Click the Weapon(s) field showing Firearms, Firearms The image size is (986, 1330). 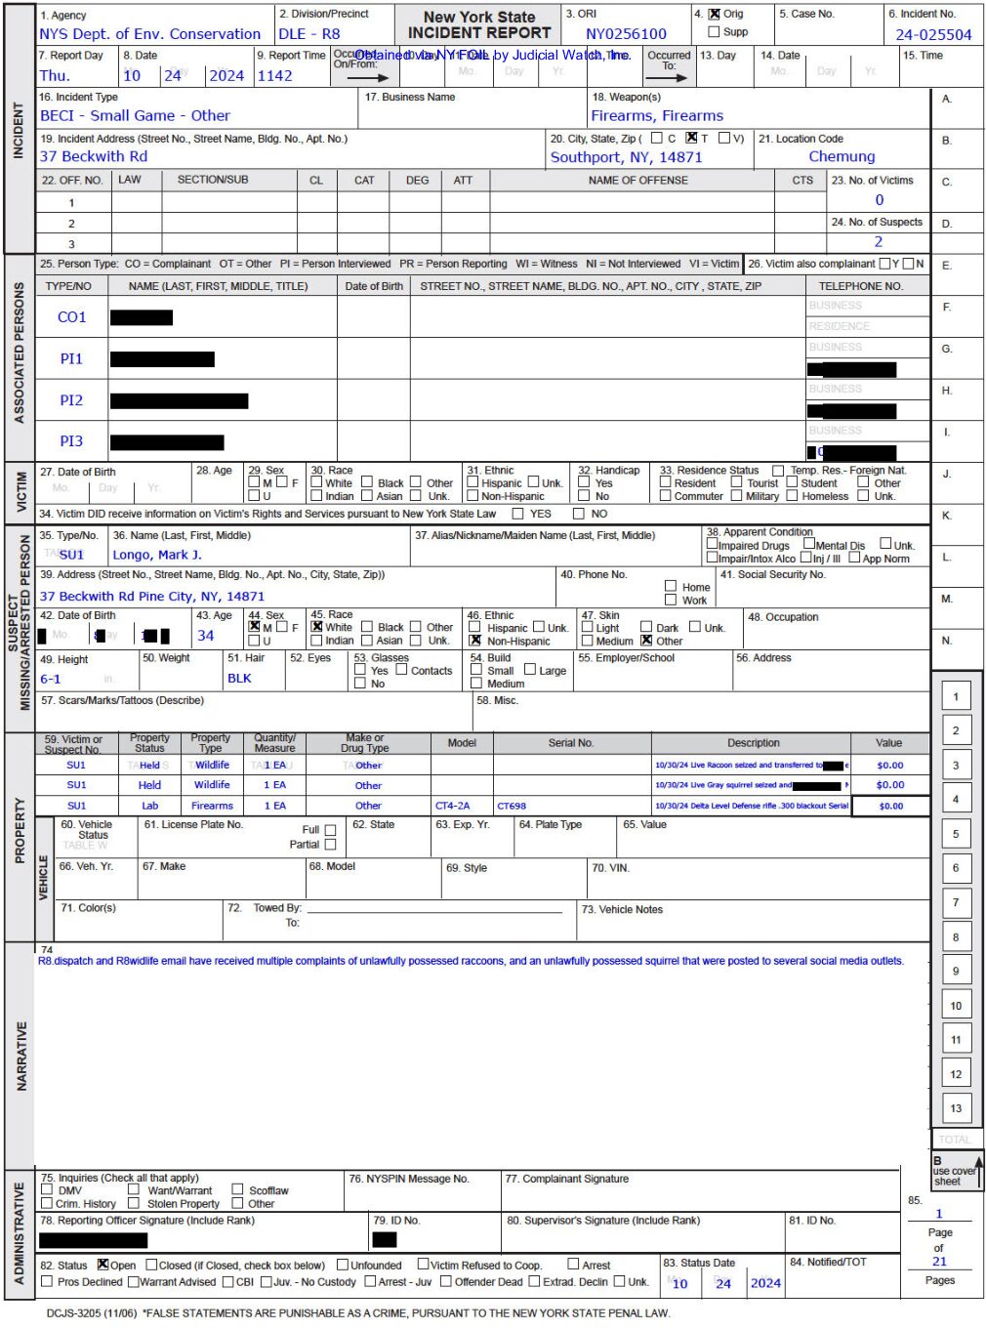(x=657, y=115)
